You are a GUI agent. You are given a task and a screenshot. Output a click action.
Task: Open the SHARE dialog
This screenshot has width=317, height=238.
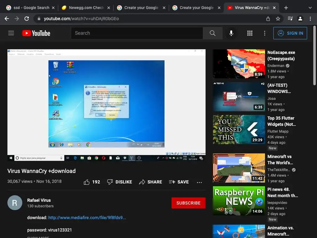click(x=151, y=182)
